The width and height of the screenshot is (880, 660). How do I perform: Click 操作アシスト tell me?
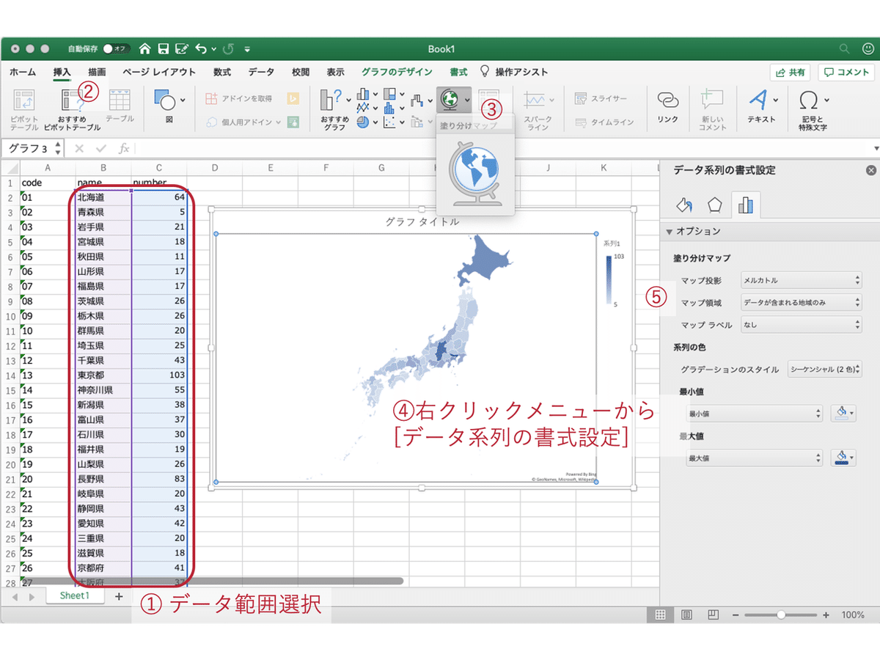point(514,72)
